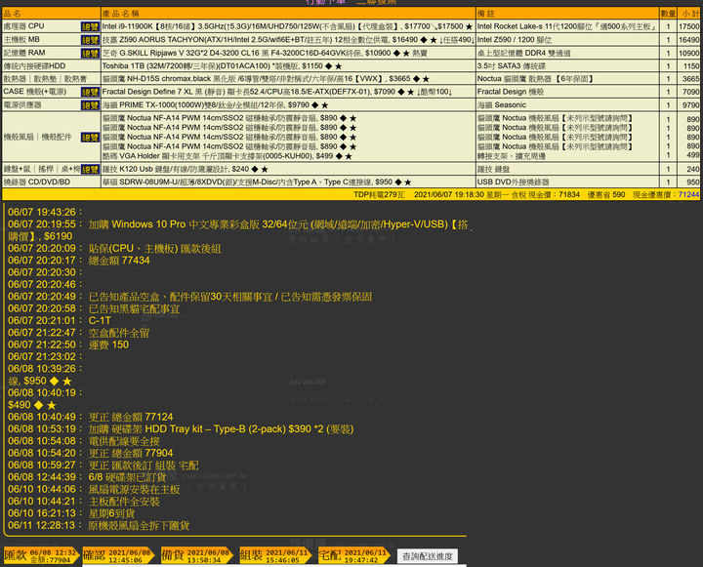Click the 原機殼風扇全拆下隨貨 log entry
This screenshot has width=703, height=567.
pyautogui.click(x=139, y=525)
